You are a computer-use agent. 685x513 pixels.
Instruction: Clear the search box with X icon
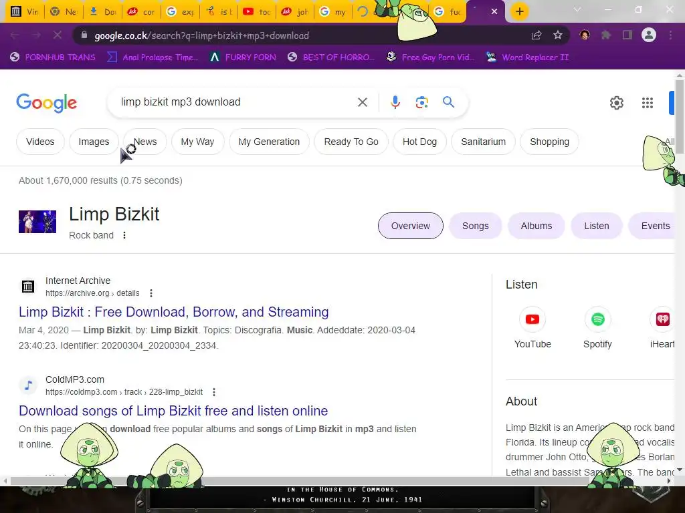click(x=362, y=102)
